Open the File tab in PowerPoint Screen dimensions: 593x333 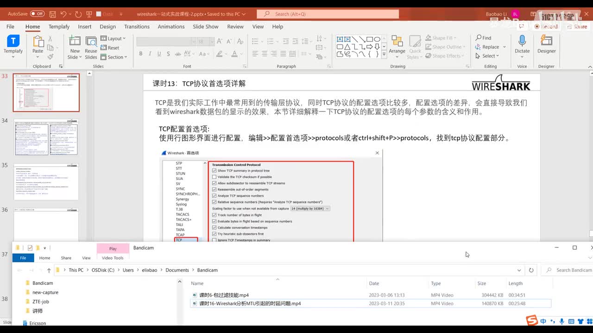tap(10, 26)
